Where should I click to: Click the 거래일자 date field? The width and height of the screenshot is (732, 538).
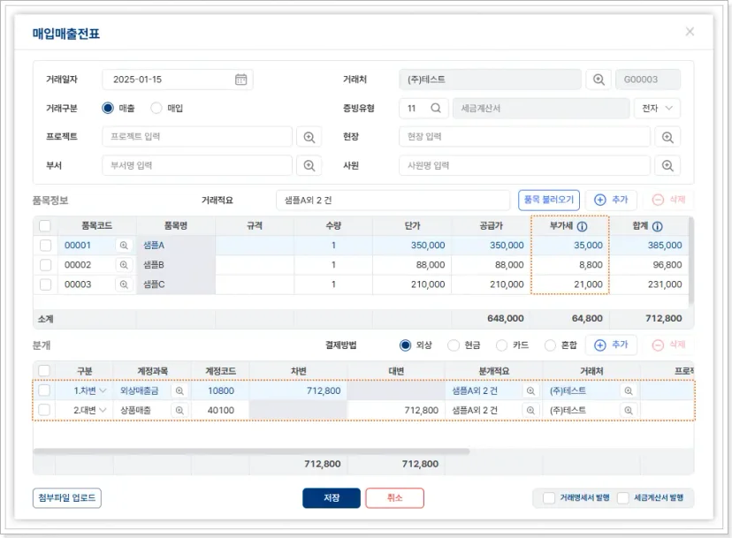[178, 80]
